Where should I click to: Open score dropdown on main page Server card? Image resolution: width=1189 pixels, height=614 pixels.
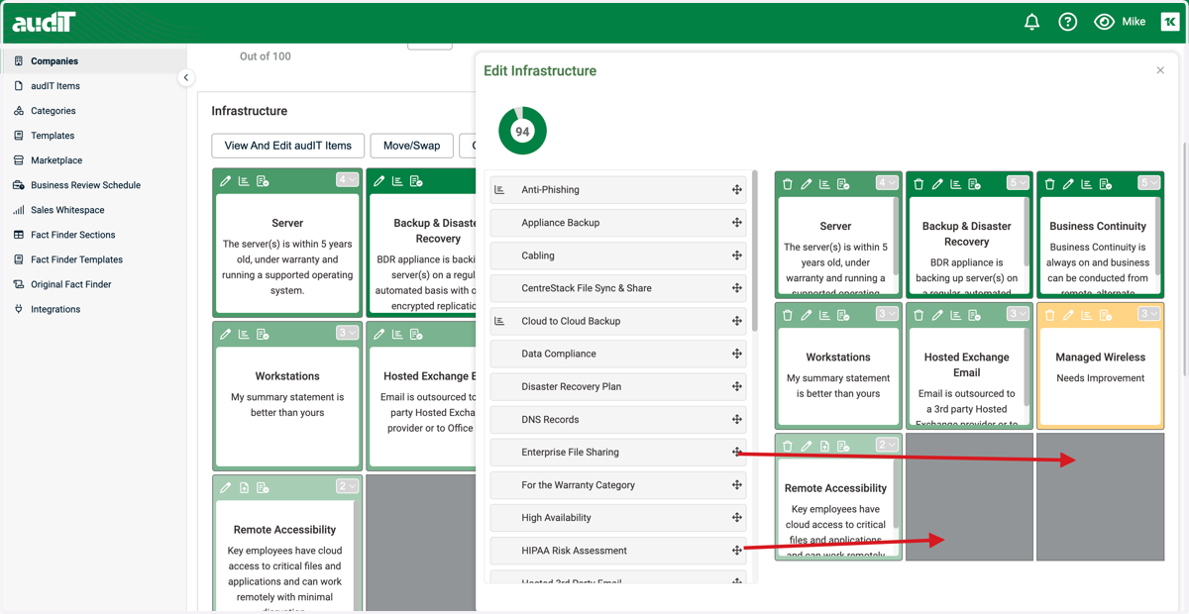coord(347,179)
